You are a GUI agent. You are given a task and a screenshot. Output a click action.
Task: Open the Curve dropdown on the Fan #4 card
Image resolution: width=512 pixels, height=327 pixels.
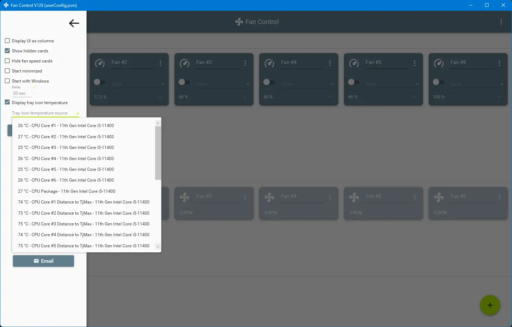308,84
